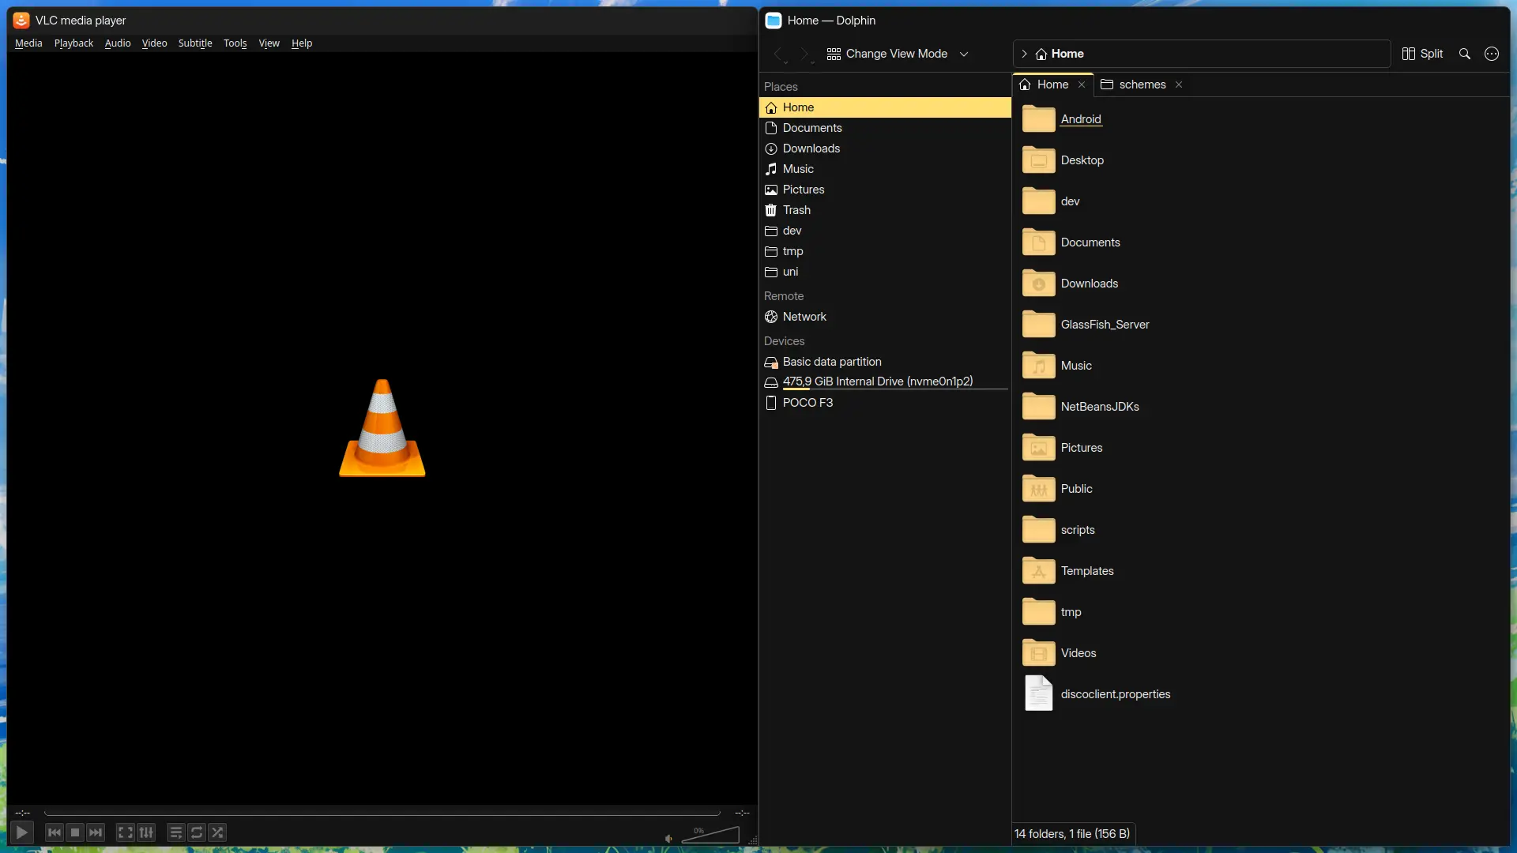Viewport: 1517px width, 853px height.
Task: Open the Video menu in VLC
Action: (x=154, y=43)
